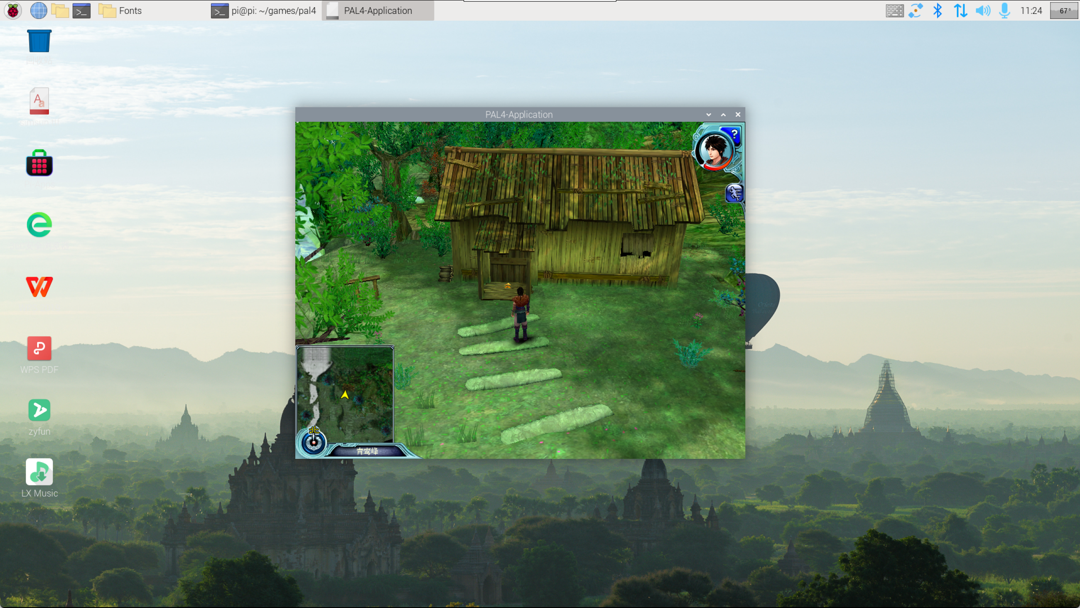Click the 11:24 clock in panel
The height and width of the screenshot is (608, 1080).
[x=1031, y=11]
